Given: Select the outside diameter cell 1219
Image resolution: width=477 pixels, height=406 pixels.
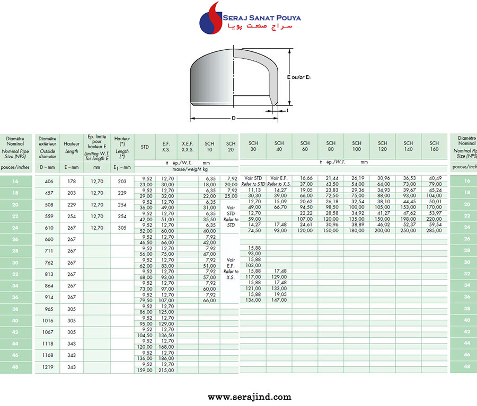Looking at the screenshot, I should point(47,366).
